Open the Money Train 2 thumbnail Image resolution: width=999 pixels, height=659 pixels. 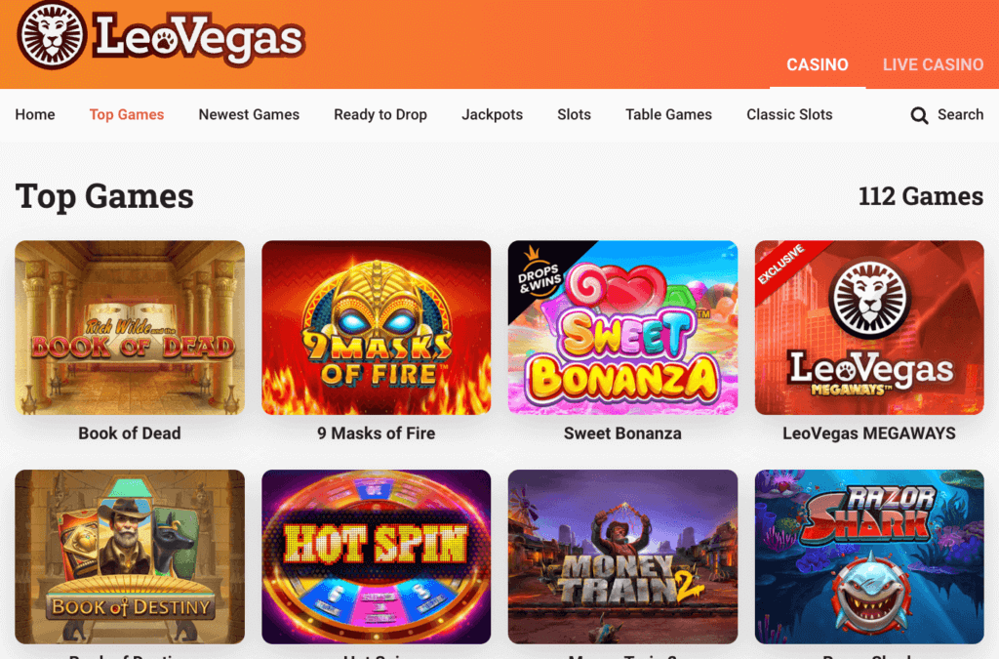623,557
